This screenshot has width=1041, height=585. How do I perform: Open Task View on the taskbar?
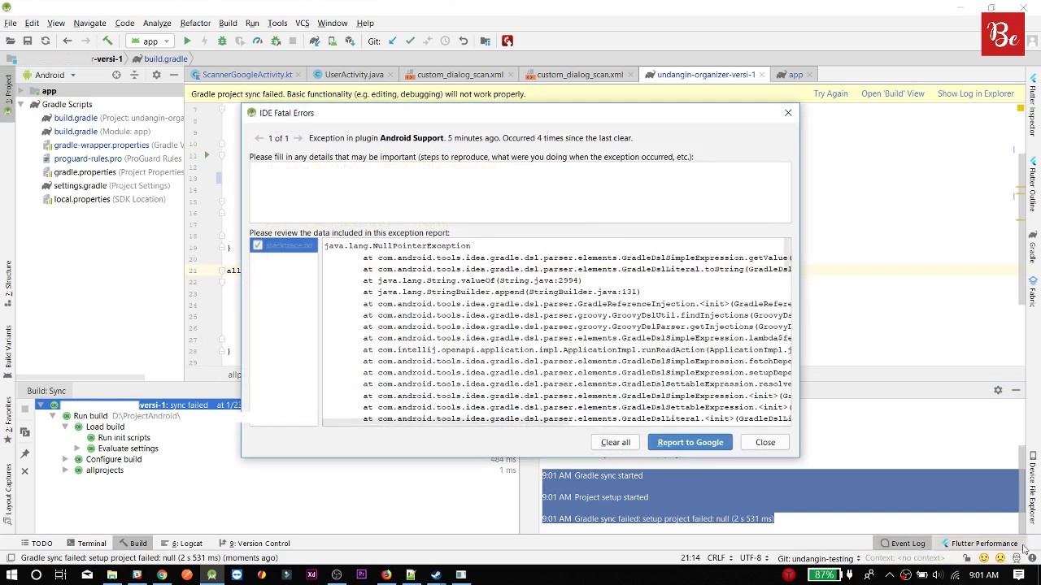coord(60,574)
